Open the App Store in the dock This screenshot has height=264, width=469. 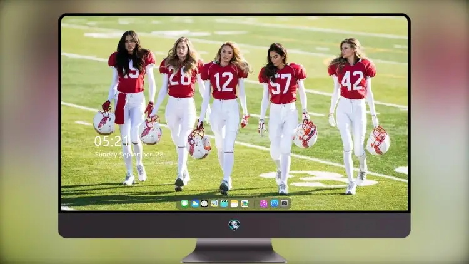[275, 203]
